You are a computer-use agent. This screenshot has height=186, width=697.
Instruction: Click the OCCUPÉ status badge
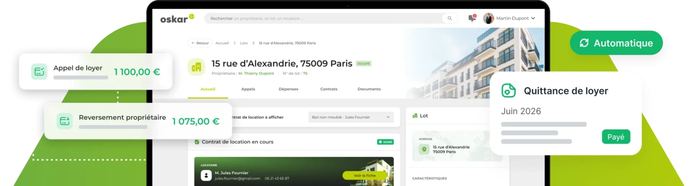[x=364, y=64]
